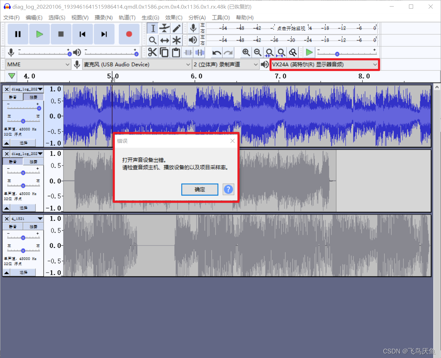Viewport: 441px width, 358px height.
Task: Open the 效果(C) menu
Action: pos(174,18)
